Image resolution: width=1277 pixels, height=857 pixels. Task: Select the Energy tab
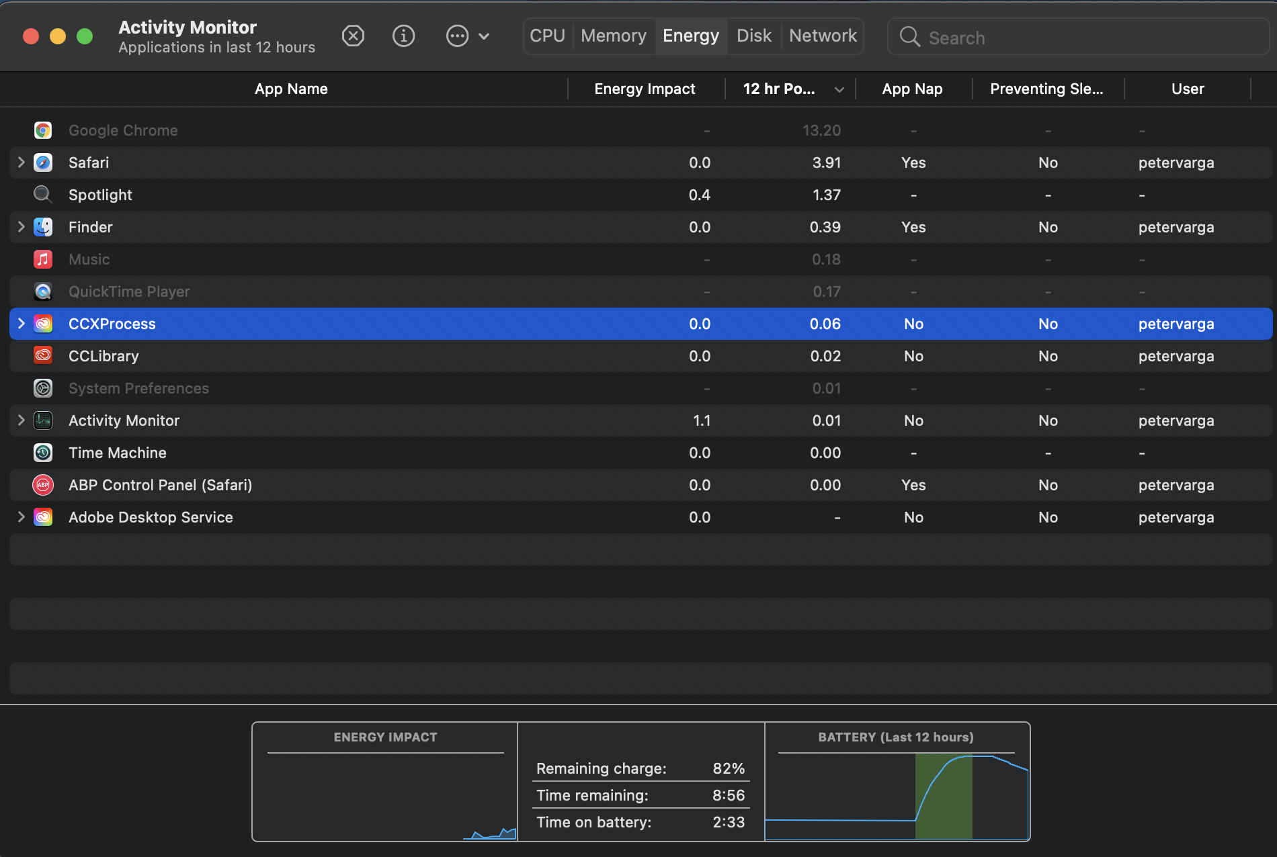691,36
